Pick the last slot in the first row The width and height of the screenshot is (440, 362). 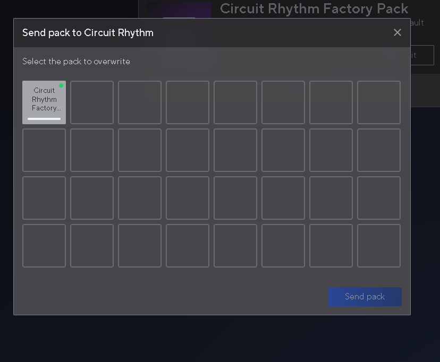click(x=379, y=102)
